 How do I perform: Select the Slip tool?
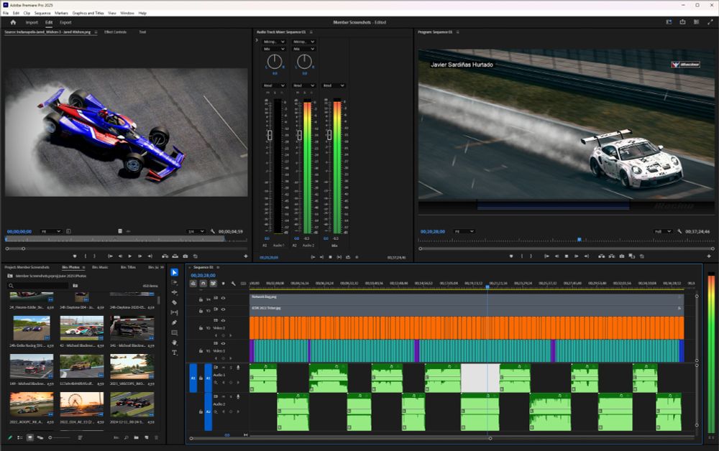[174, 312]
